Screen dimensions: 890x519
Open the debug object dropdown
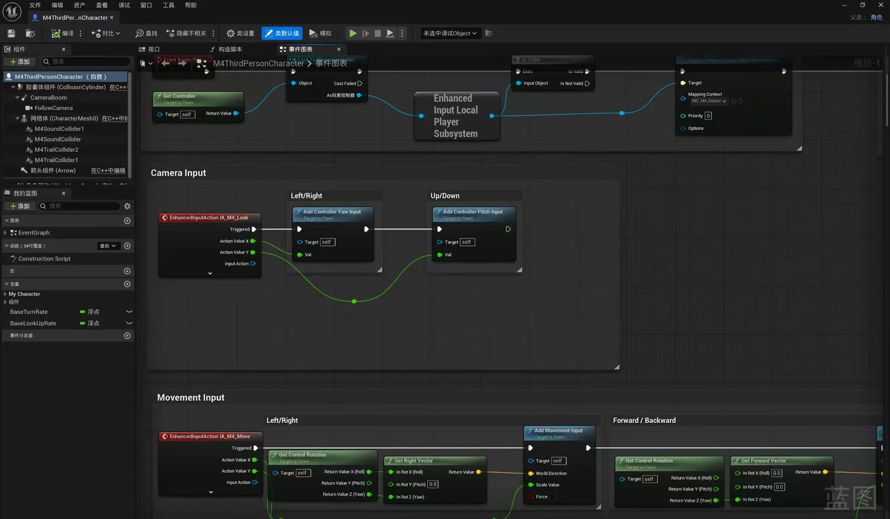(450, 33)
